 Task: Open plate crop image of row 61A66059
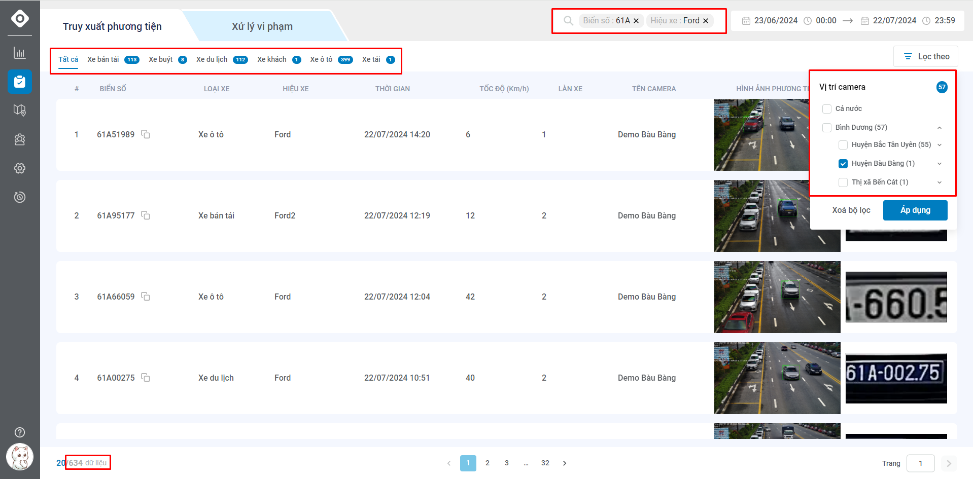(896, 297)
